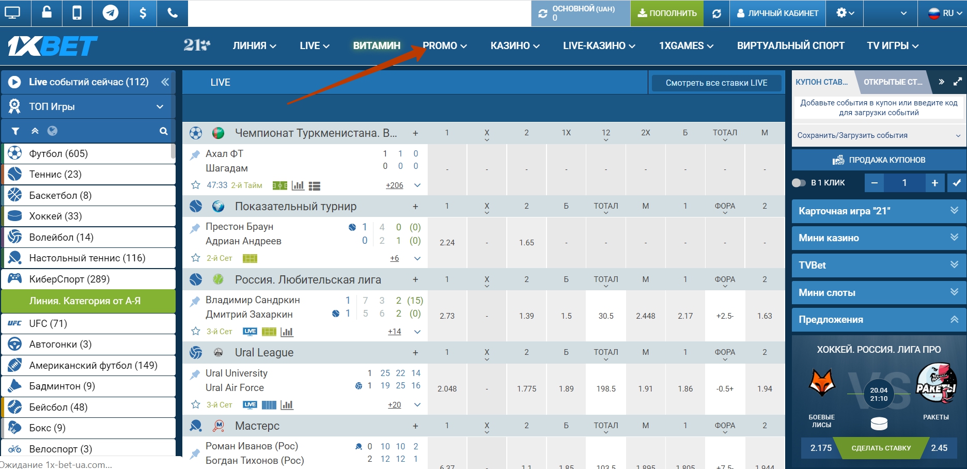Toggle the В 1 клик switch
The image size is (967, 469).
pyautogui.click(x=799, y=183)
